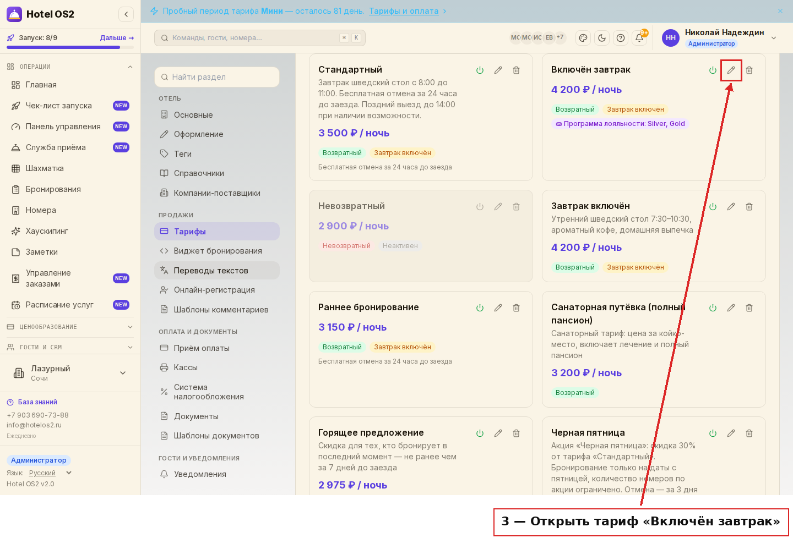Continue launch checklist via Дальше
The image size is (793, 549).
pos(117,38)
